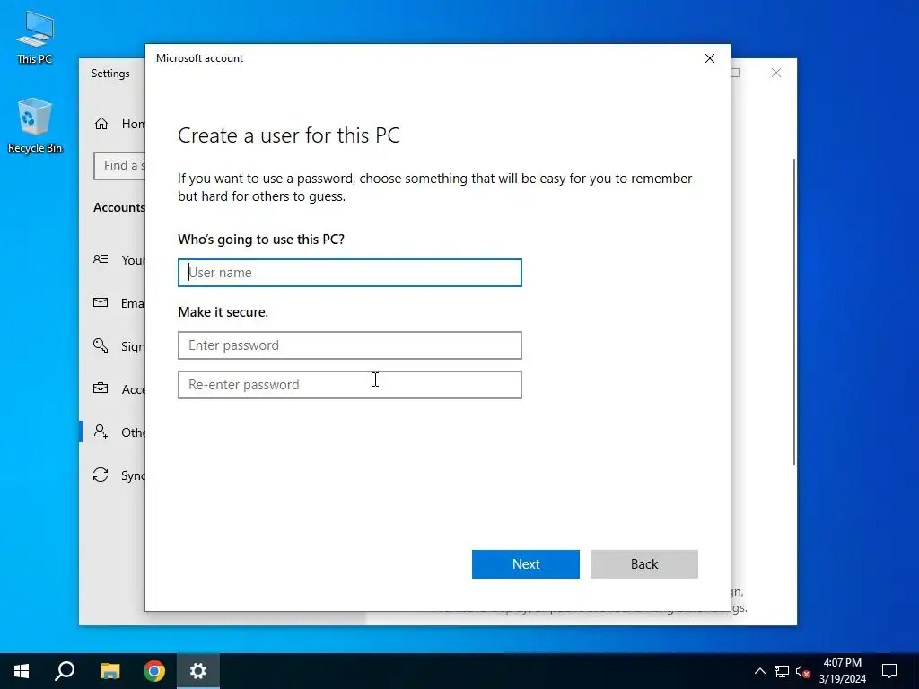919x689 pixels.
Task: Launch File Explorer from taskbar
Action: pos(110,671)
